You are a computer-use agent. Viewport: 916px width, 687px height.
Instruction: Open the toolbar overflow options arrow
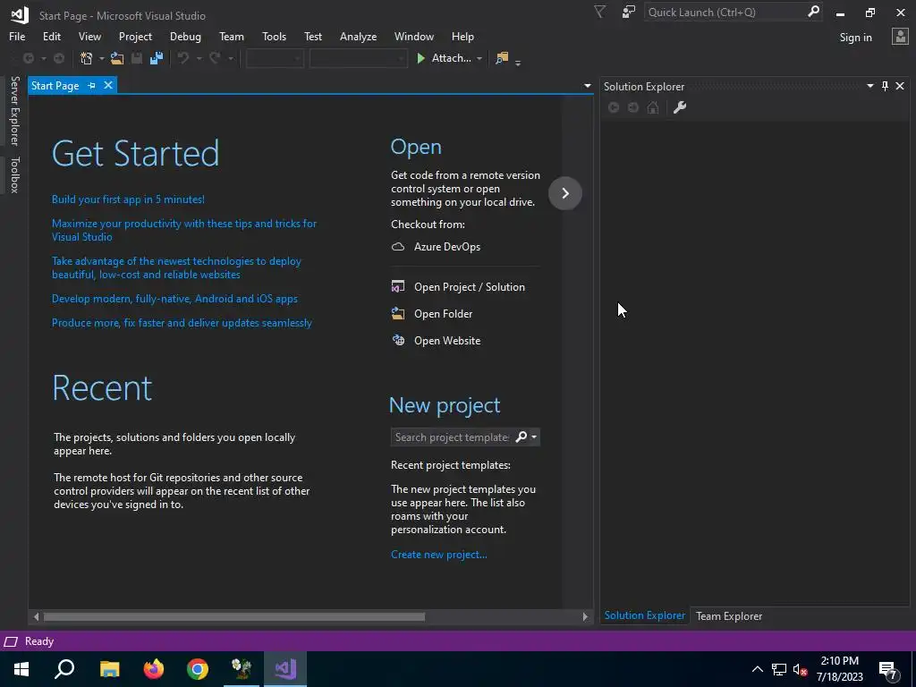[518, 62]
